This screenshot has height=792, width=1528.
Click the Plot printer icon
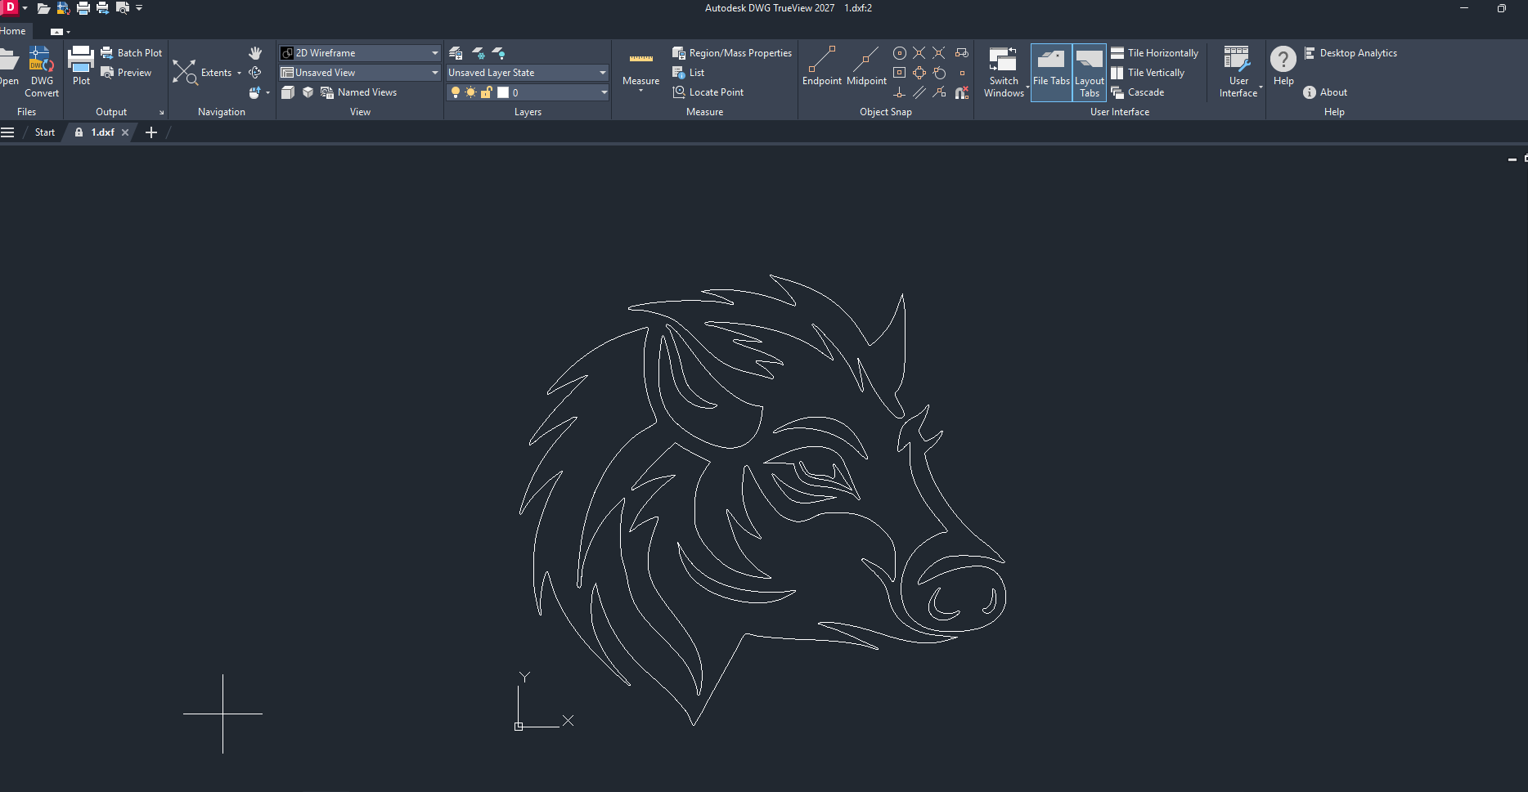click(x=81, y=59)
